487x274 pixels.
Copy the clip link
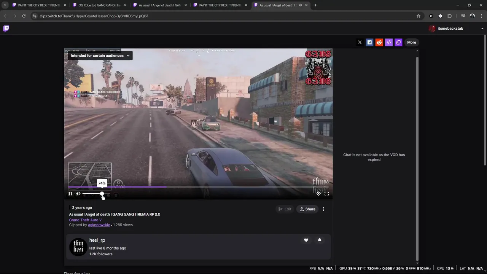click(398, 42)
